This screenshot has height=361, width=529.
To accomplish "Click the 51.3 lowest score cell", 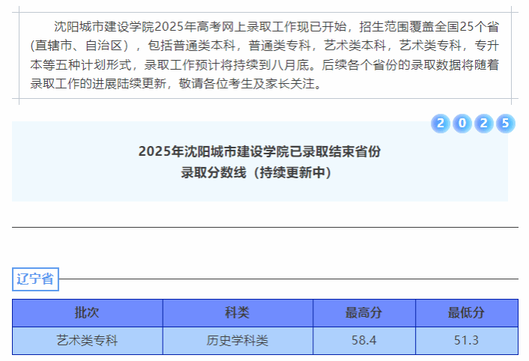I will coord(467,341).
